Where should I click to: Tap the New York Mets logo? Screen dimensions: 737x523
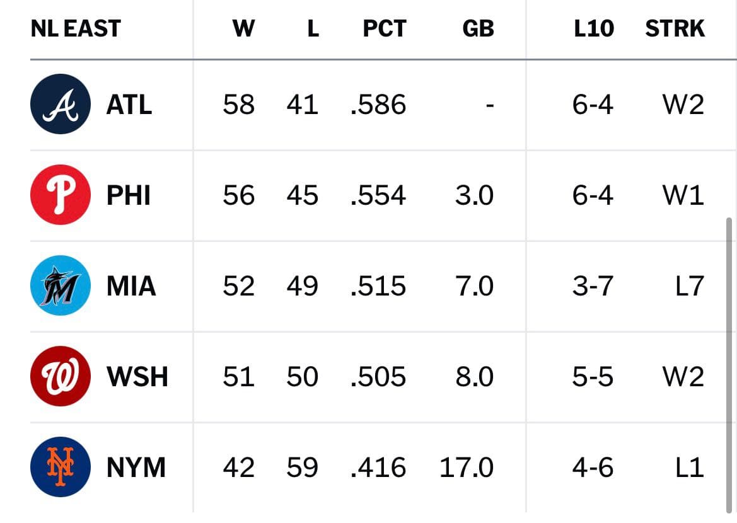(x=61, y=467)
